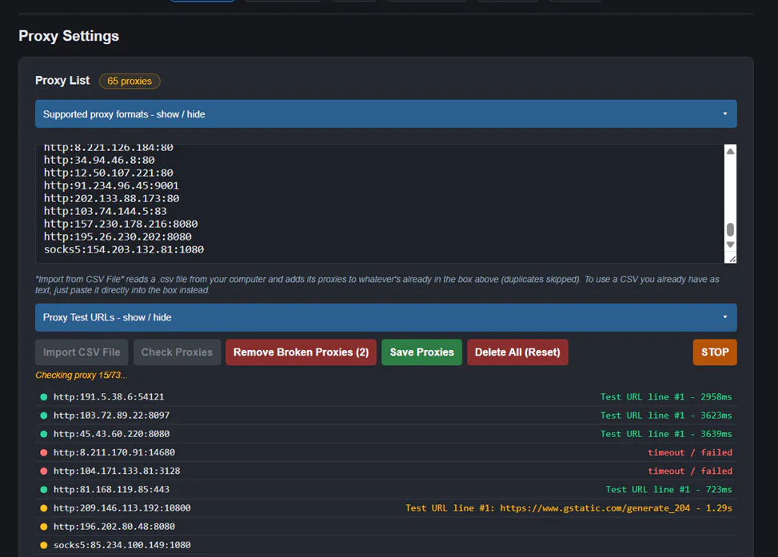Click the 2958ms test result text

[x=666, y=397]
